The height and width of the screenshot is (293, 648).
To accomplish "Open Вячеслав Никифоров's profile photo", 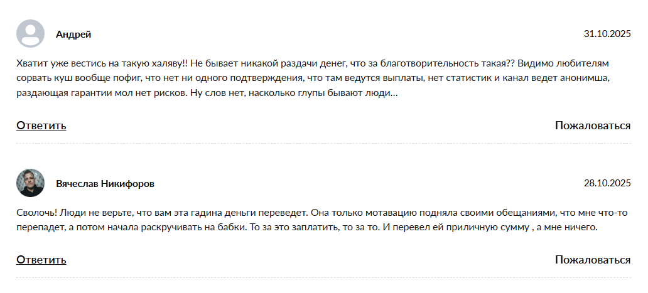I will [30, 183].
